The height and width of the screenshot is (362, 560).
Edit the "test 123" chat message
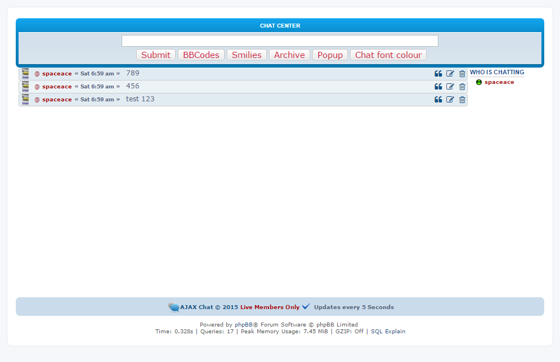click(450, 99)
